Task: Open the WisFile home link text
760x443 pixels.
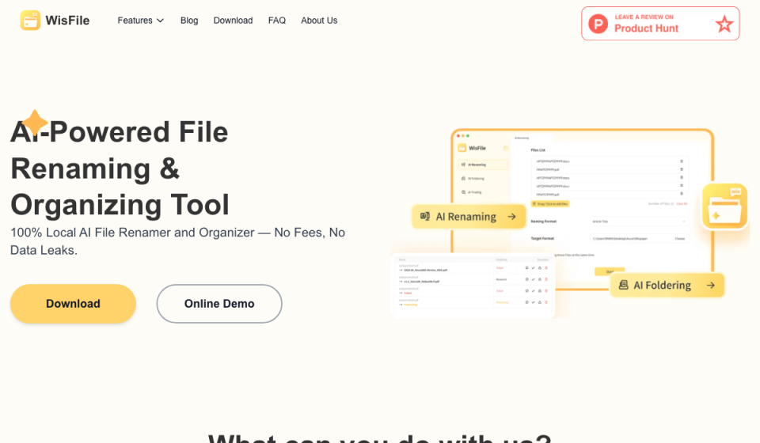Action: click(67, 21)
